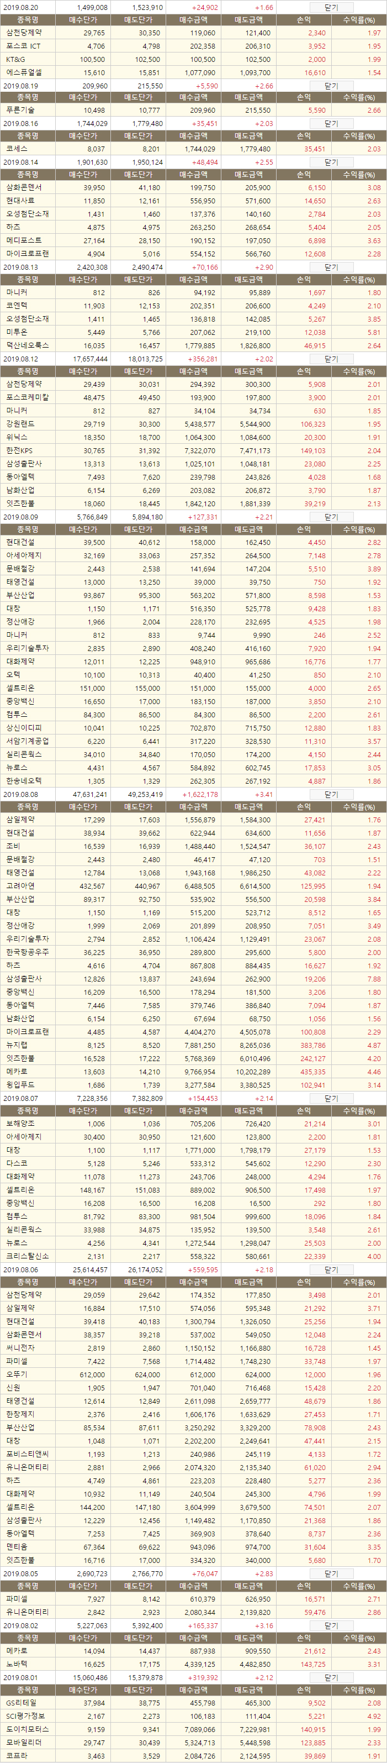The height and width of the screenshot is (1763, 387).
Task: Click the 코프라 stock name
Action: pos(17,1755)
